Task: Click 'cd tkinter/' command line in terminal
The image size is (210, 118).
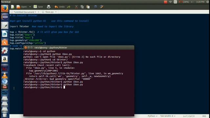Action: pyautogui.click(x=46, y=60)
